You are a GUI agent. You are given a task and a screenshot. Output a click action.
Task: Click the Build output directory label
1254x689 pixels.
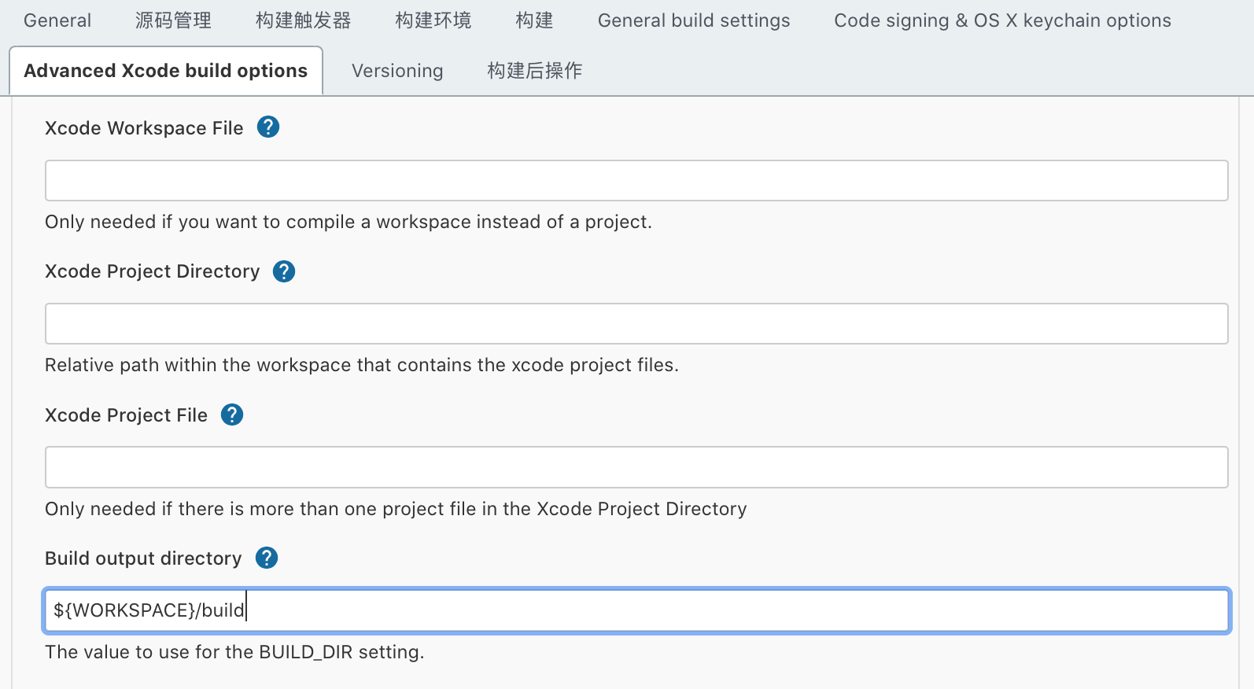click(143, 558)
